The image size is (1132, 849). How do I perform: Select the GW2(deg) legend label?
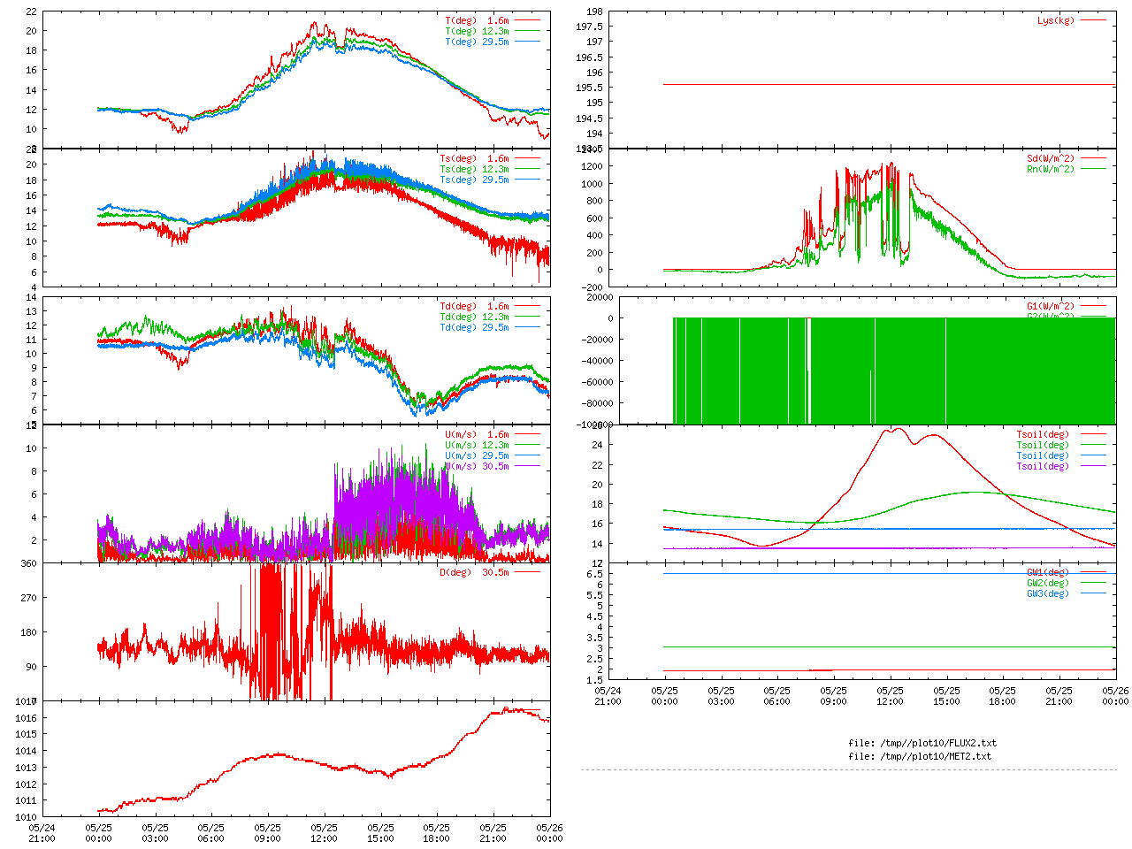[1048, 584]
